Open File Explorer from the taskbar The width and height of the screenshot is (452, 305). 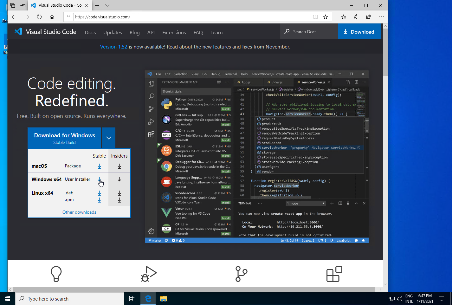point(163,299)
